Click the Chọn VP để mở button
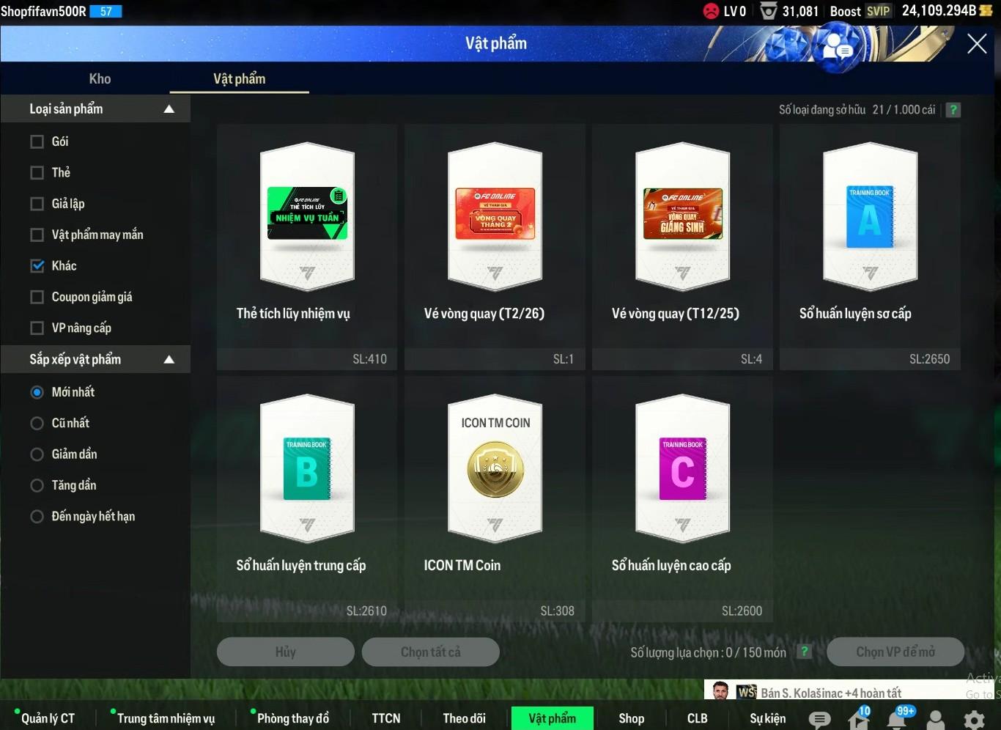Screen dimensions: 1001x730 [x=895, y=652]
